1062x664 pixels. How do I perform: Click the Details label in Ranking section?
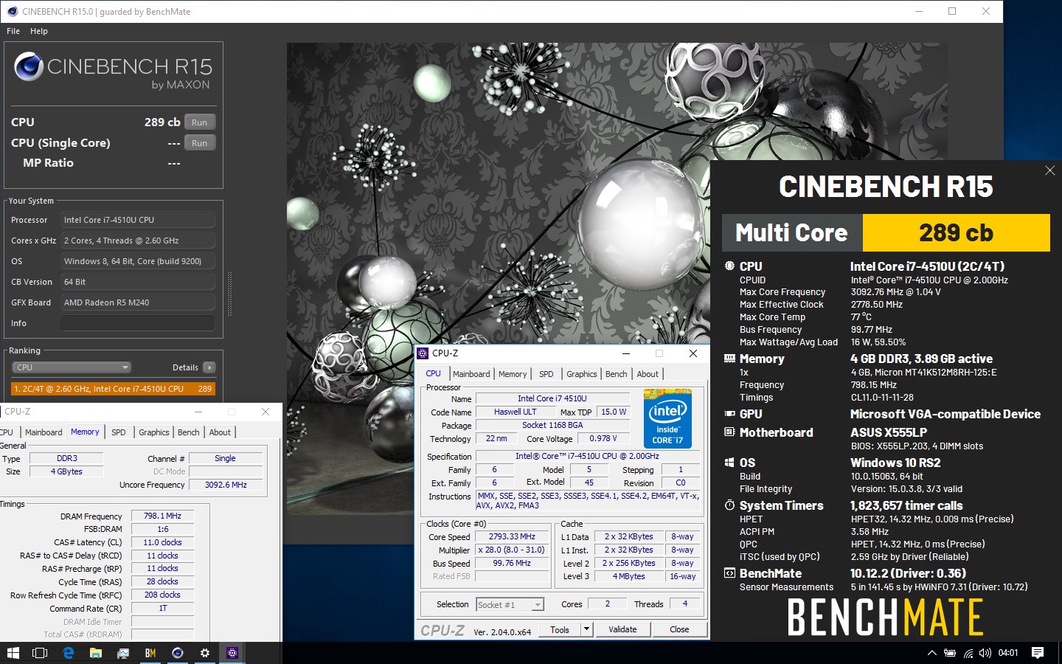[185, 367]
